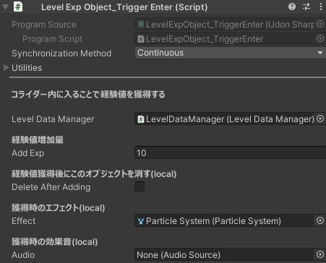
Task: Click the Particle System icon in Effect field
Action: coord(141,221)
